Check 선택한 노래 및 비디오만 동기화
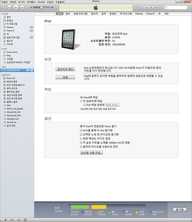 tap(81, 134)
